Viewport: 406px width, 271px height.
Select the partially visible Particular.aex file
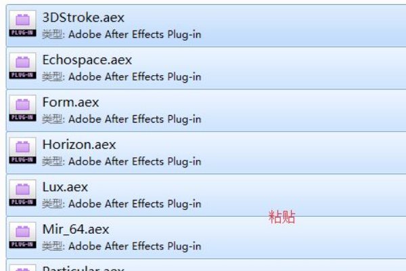click(81, 268)
